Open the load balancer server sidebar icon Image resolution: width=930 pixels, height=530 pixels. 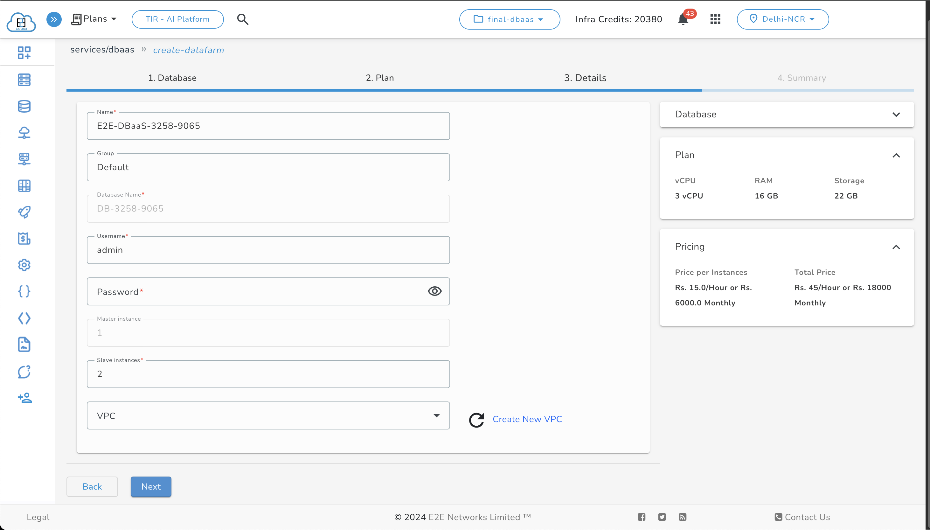pos(24,159)
